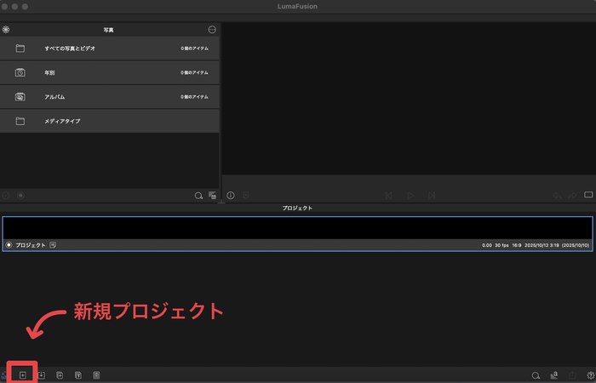This screenshot has height=383, width=596.
Task: Open the Photos source selector icon
Action: tap(7, 30)
